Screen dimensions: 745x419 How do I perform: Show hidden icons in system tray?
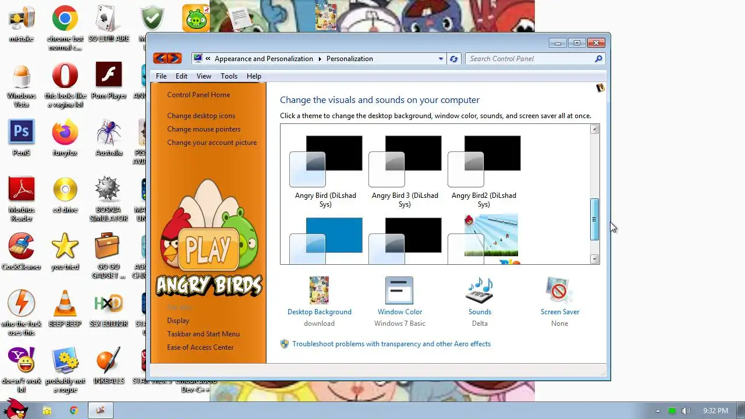click(658, 411)
